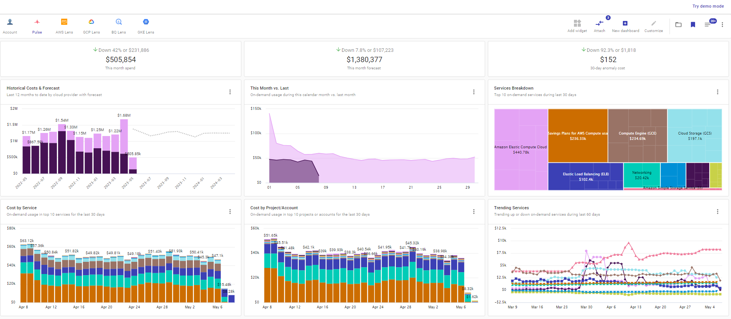Open Historical Costs & Forecast widget menu
731x319 pixels.
click(x=230, y=92)
